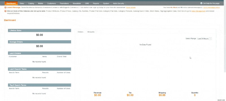Click the Average Orders $0.00 value
226x101 pixels.
tap(40, 46)
